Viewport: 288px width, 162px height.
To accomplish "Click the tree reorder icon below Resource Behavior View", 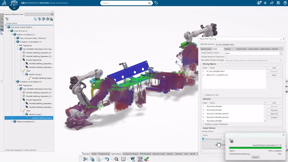I will [7, 19].
